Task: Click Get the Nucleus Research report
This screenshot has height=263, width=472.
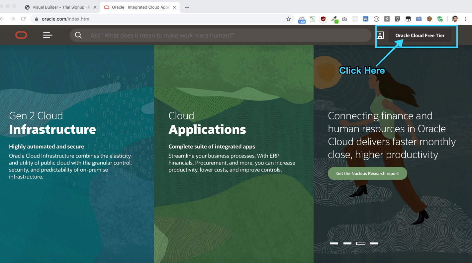Action: pyautogui.click(x=367, y=173)
